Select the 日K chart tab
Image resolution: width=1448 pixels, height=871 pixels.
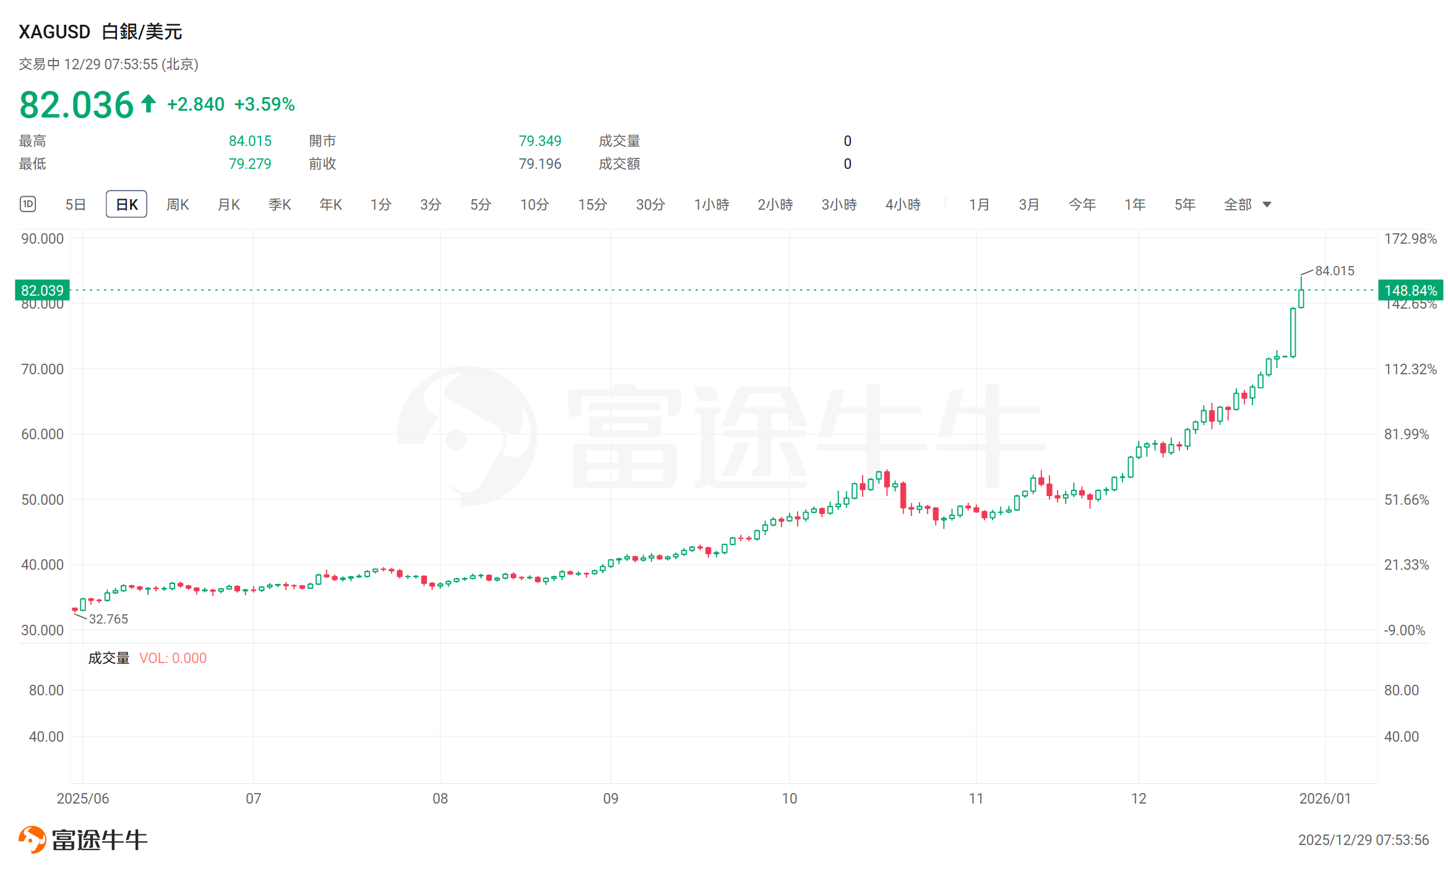[126, 204]
